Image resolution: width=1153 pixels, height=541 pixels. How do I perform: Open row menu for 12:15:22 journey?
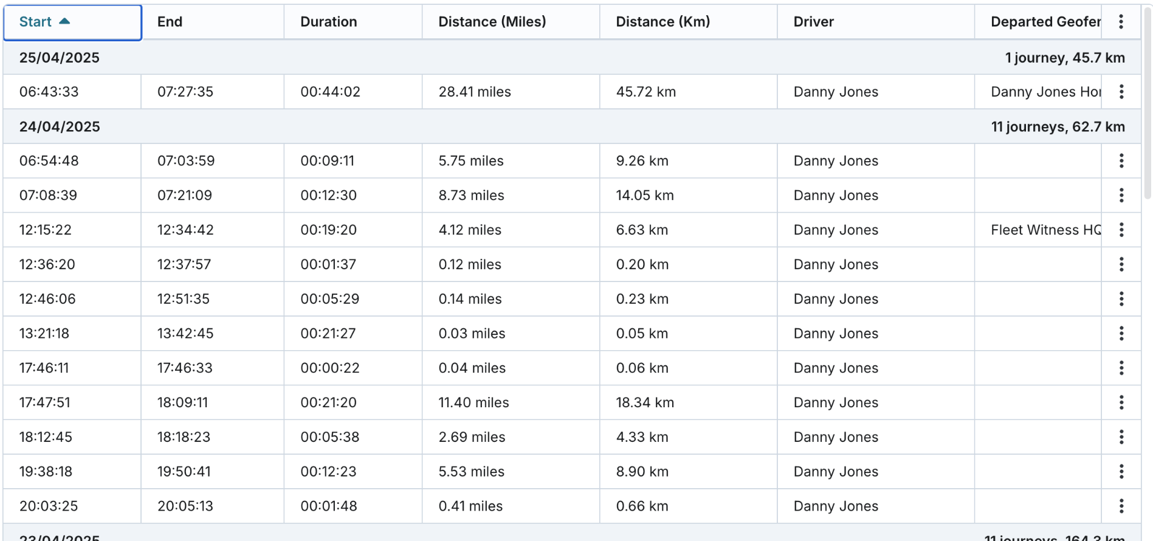point(1121,230)
